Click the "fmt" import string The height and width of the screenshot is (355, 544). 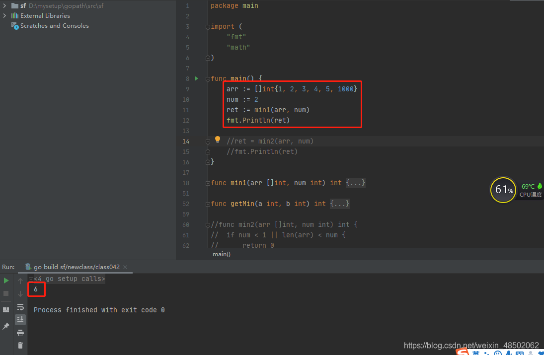click(236, 37)
